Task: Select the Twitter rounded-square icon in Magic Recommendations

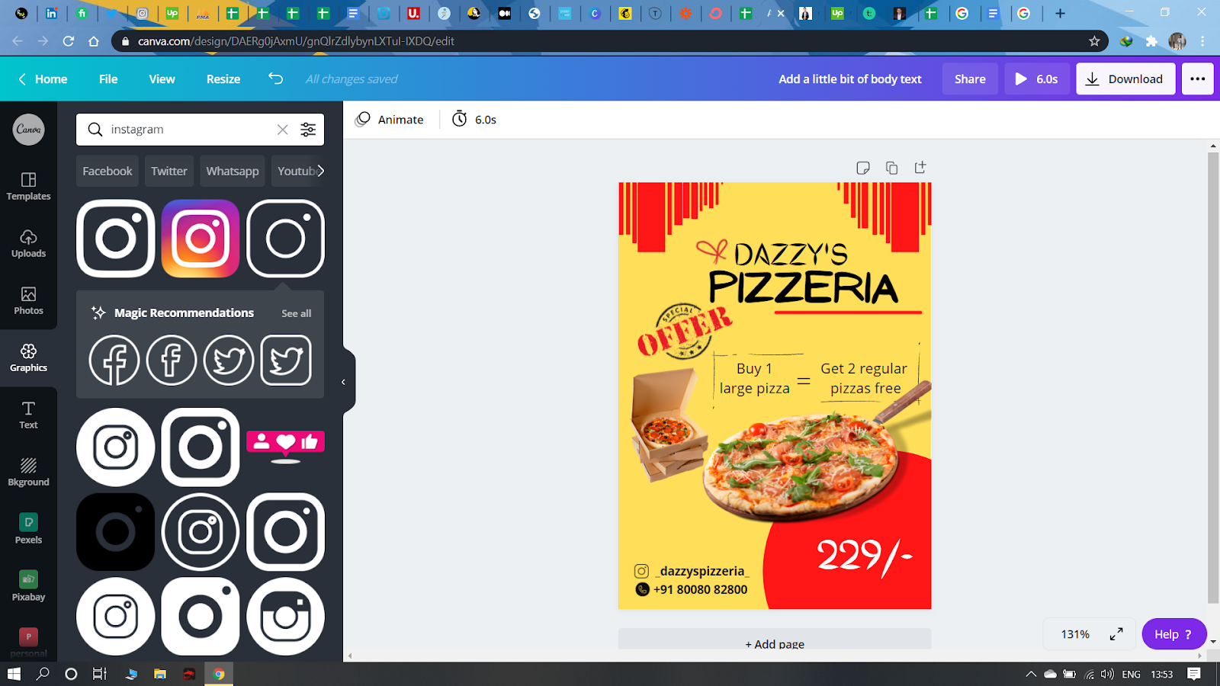Action: [286, 360]
